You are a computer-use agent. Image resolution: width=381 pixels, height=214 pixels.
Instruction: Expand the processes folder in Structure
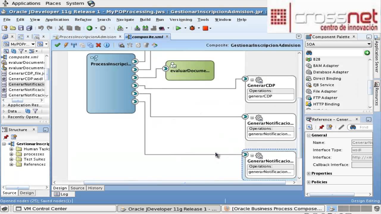11,154
